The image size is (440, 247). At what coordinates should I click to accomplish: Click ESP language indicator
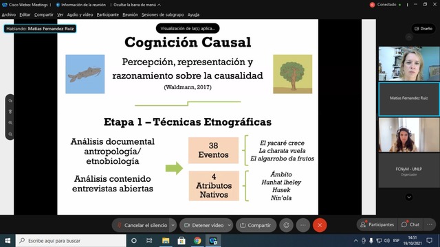tap(396, 241)
